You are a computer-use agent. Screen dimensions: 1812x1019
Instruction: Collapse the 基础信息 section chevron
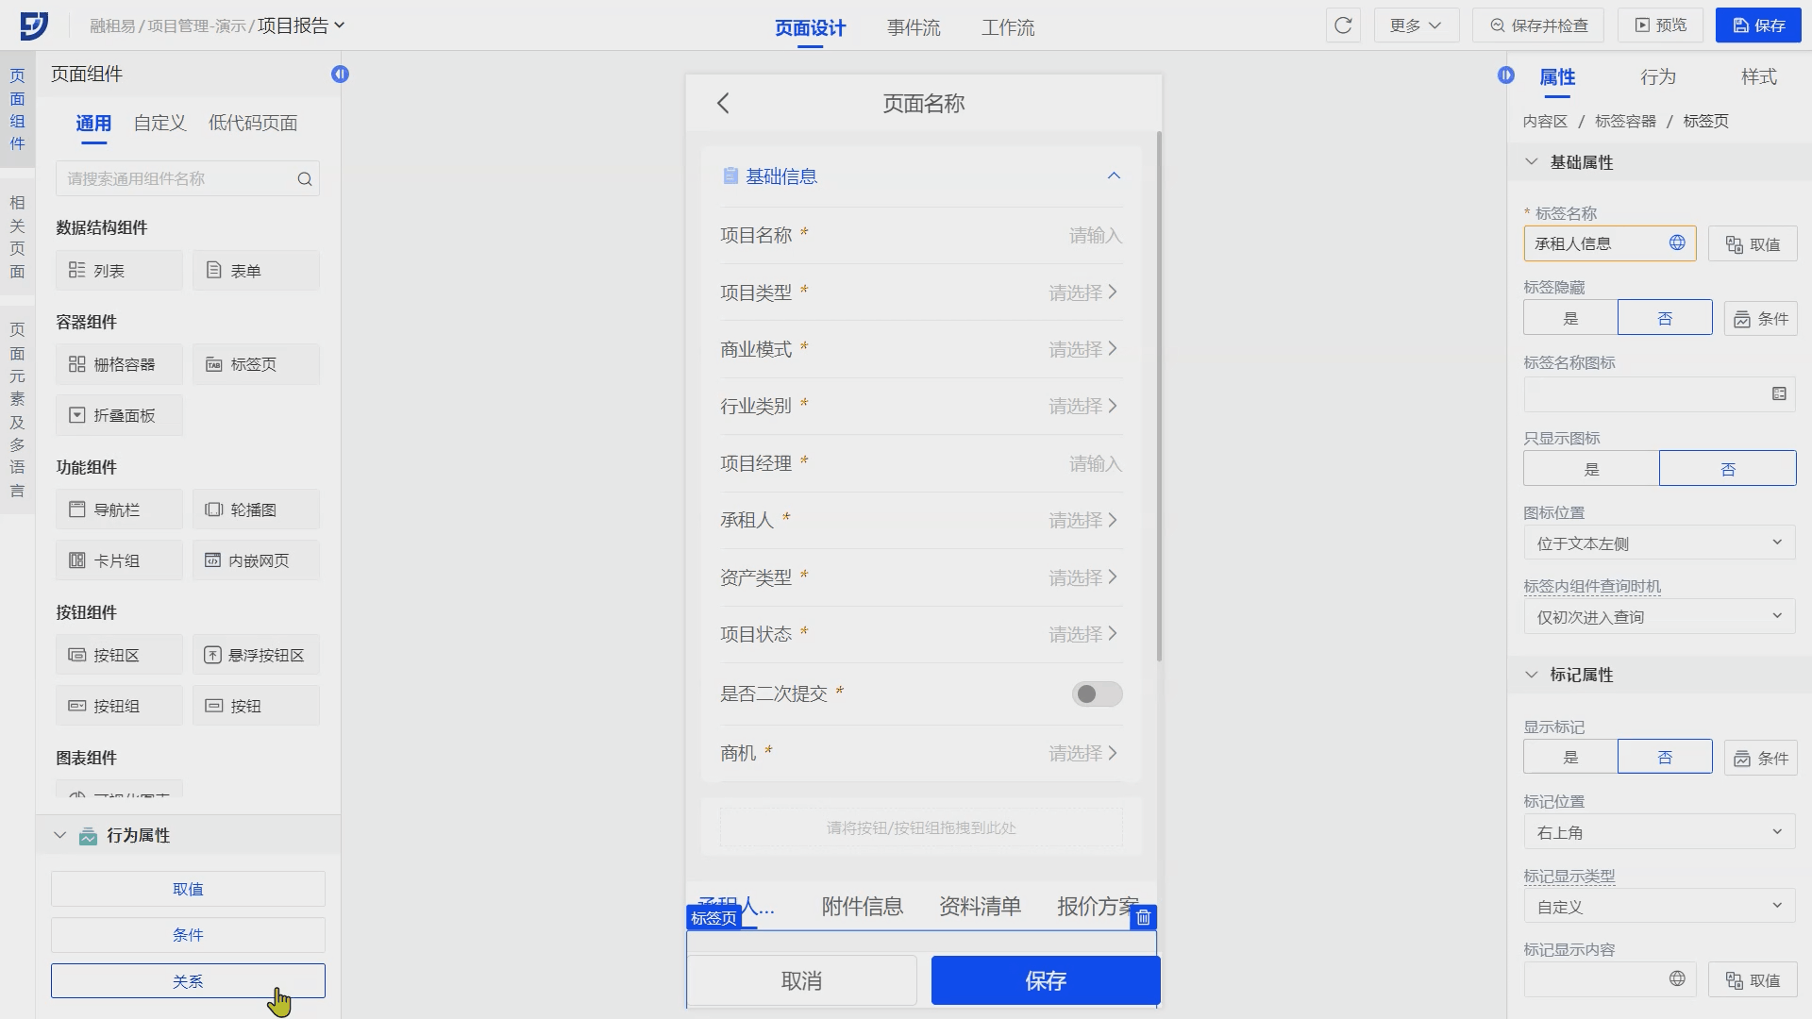click(x=1114, y=176)
